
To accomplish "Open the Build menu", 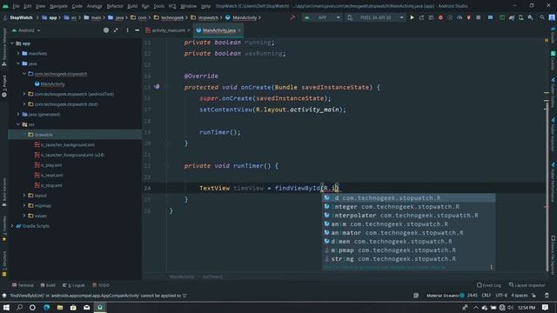I will [x=132, y=6].
